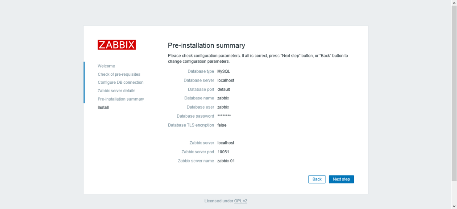Screen dimensions: 457x209
Task: Click the Zabbix server name label
Action: pyautogui.click(x=196, y=161)
